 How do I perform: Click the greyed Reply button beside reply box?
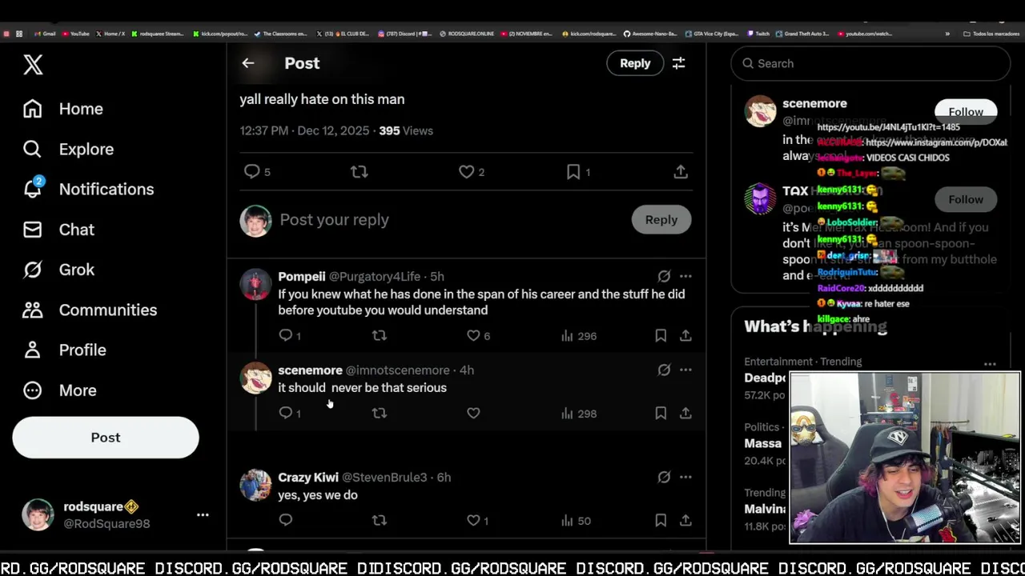pos(661,219)
